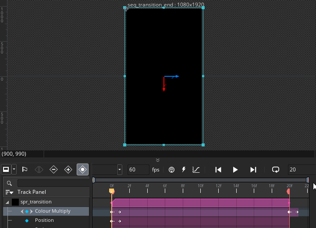Open the canvas frame options dropdown arrow

(x=14, y=169)
